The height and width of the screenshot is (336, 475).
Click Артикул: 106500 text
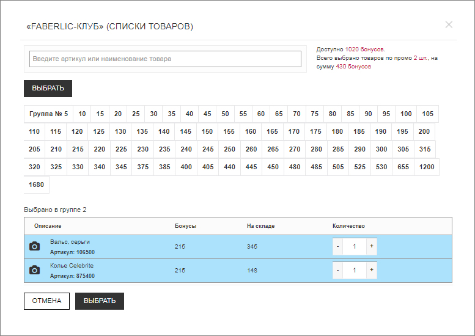tap(72, 252)
